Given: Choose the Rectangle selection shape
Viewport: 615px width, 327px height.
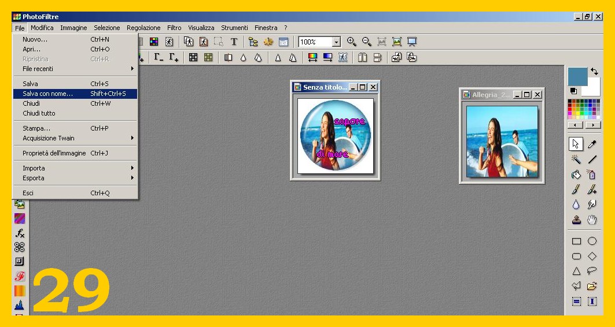Looking at the screenshot, I should coord(576,241).
